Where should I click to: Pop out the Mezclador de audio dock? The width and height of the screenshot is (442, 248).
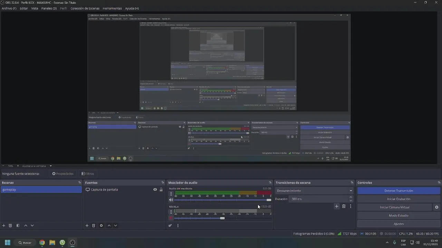coord(270,183)
